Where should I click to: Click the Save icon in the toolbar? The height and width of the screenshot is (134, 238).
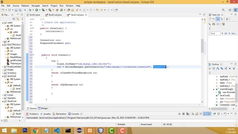click(16, 10)
